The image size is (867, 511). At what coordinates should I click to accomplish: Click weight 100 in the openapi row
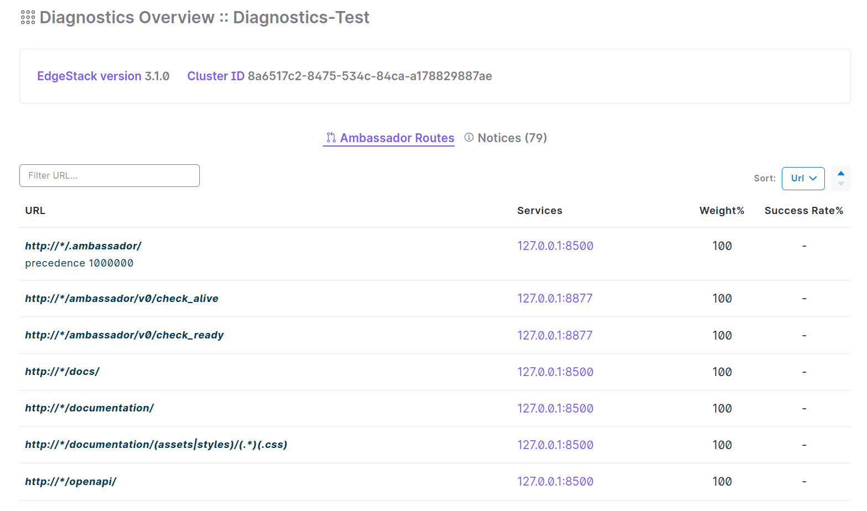722,482
